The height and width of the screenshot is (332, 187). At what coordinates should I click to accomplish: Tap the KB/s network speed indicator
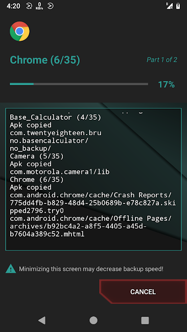[x=39, y=6]
